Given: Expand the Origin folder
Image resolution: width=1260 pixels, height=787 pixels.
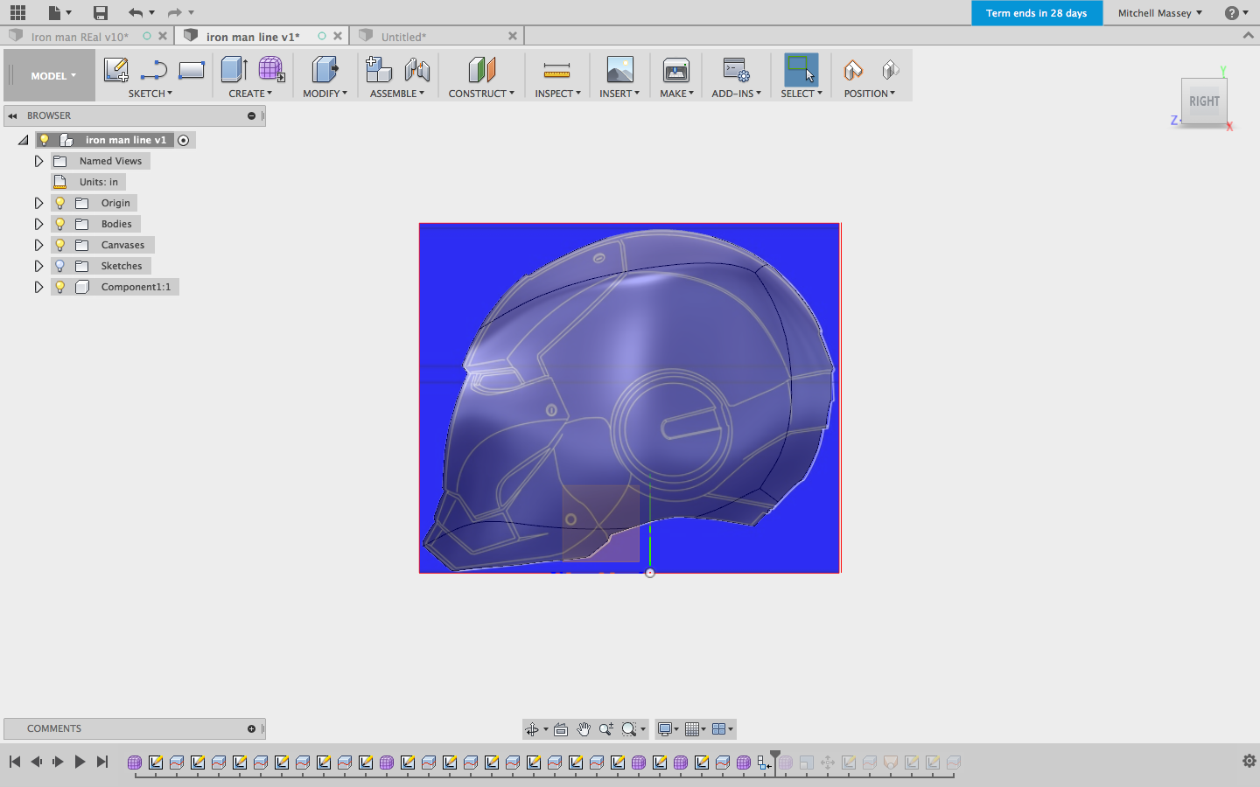Looking at the screenshot, I should point(38,203).
